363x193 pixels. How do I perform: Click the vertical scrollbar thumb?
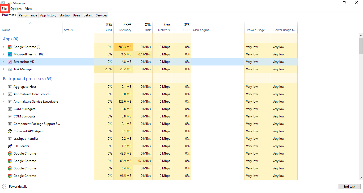tap(361, 46)
